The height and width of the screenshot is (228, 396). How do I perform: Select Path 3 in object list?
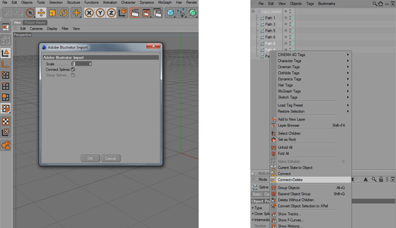270,24
